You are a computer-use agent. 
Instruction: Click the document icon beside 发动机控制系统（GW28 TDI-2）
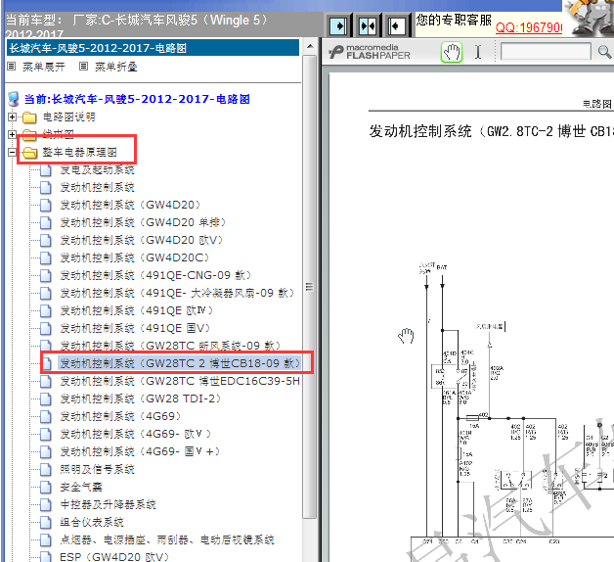[x=46, y=398]
